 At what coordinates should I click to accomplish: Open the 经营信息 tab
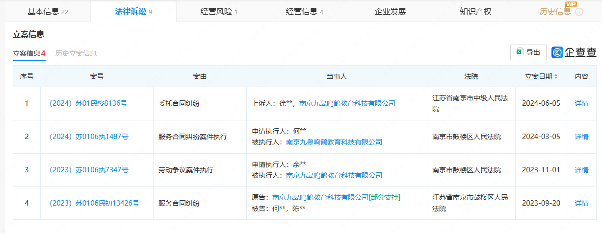click(304, 11)
